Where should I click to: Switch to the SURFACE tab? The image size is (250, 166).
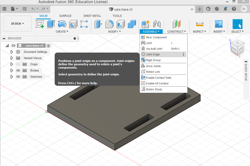click(x=65, y=16)
